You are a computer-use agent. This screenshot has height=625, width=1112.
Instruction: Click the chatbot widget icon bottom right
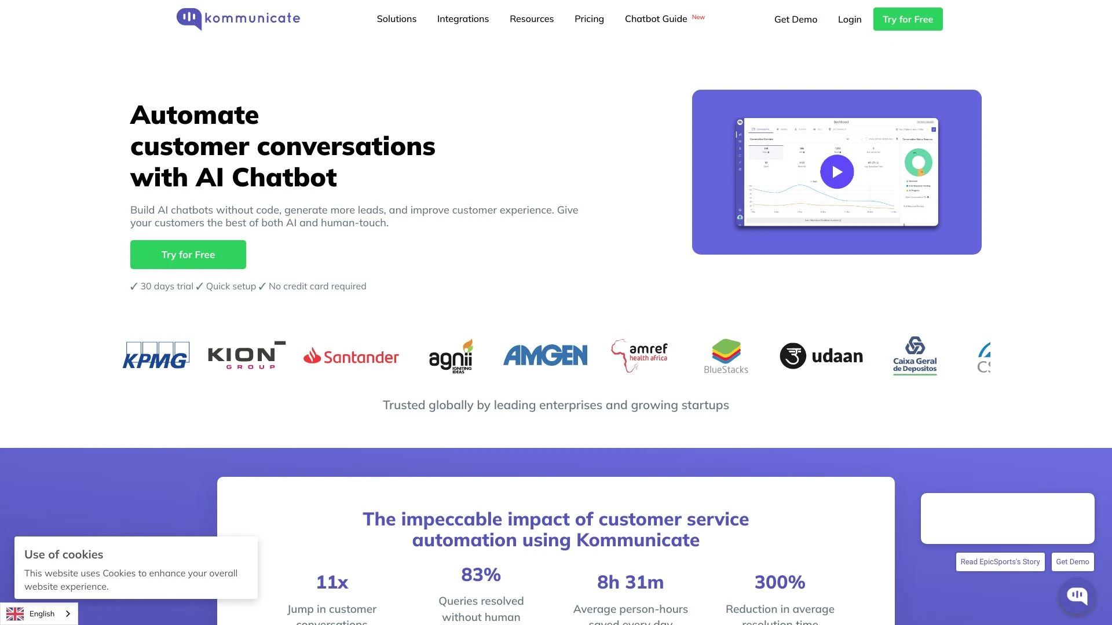pyautogui.click(x=1079, y=594)
